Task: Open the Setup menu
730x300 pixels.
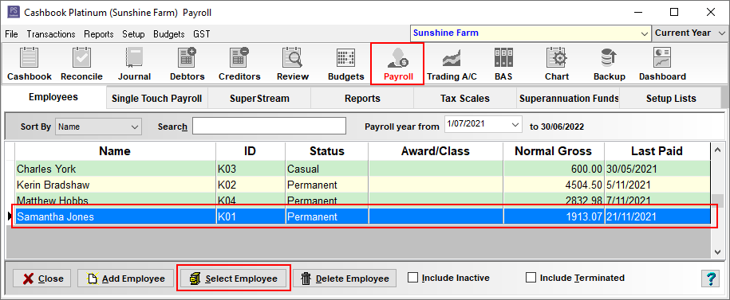Action: pyautogui.click(x=133, y=34)
